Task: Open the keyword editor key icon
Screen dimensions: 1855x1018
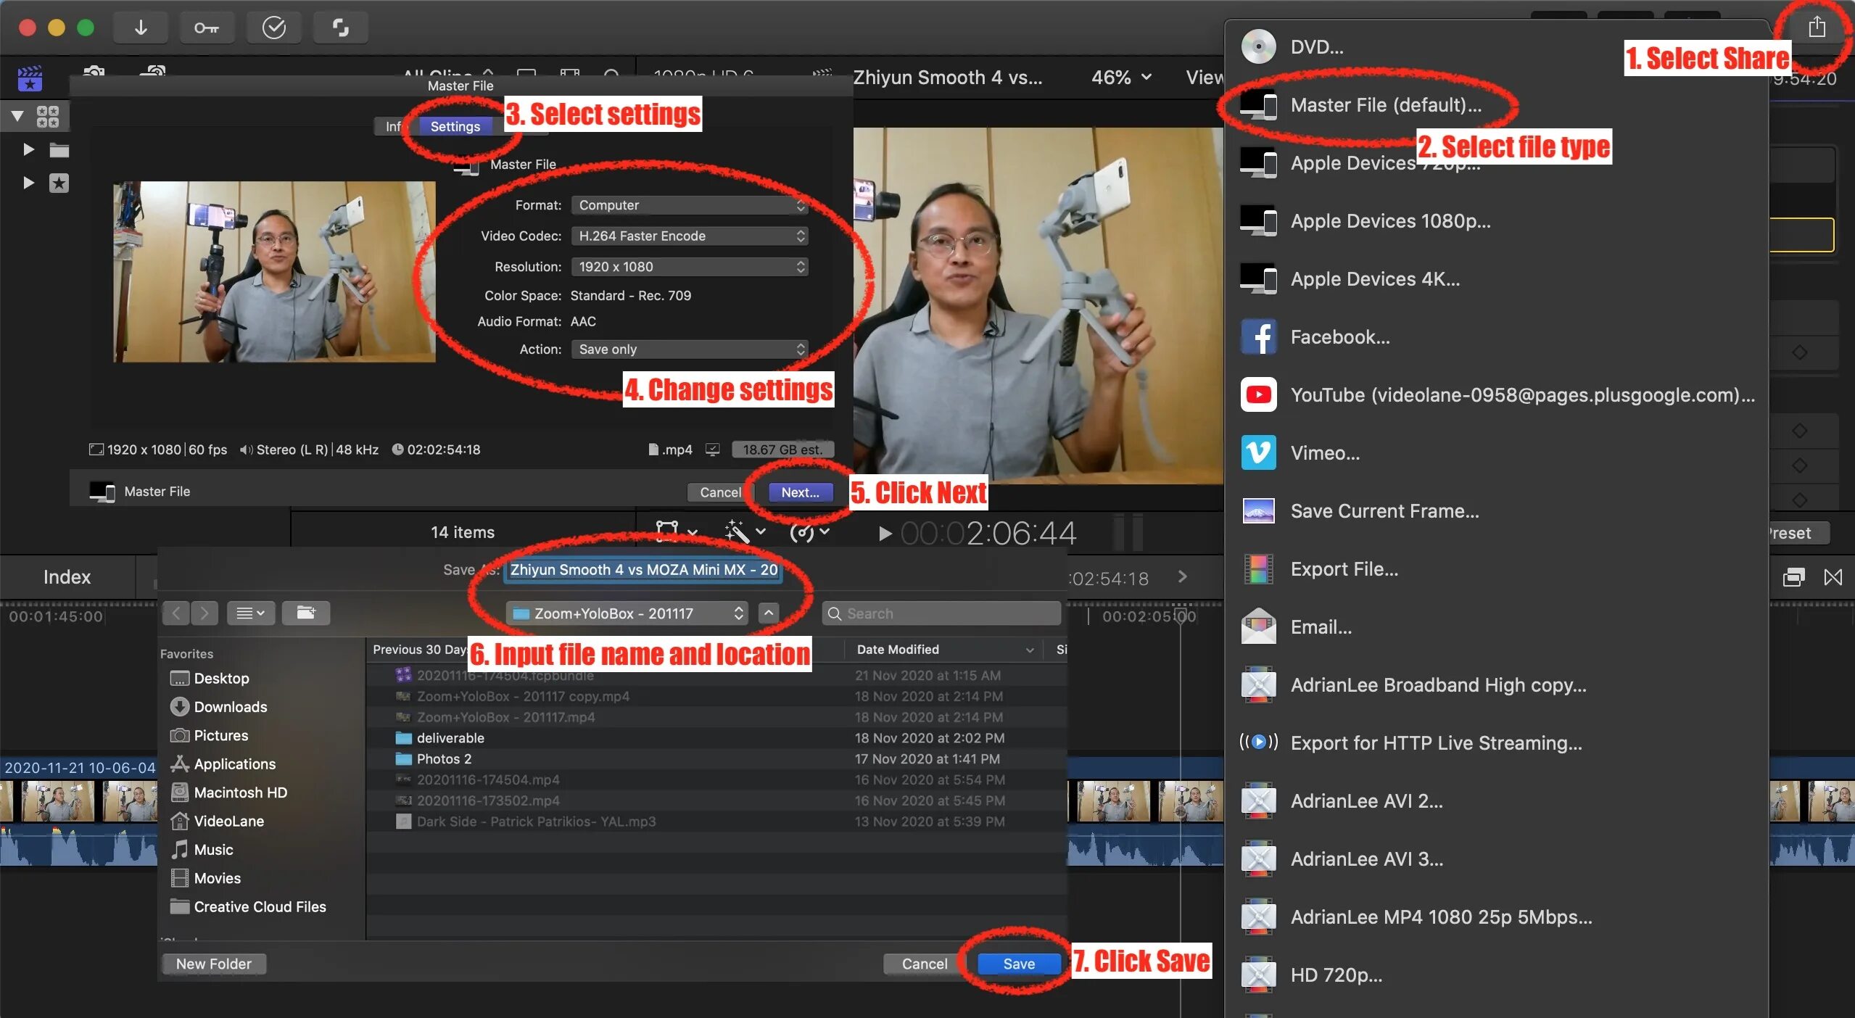Action: 206,28
